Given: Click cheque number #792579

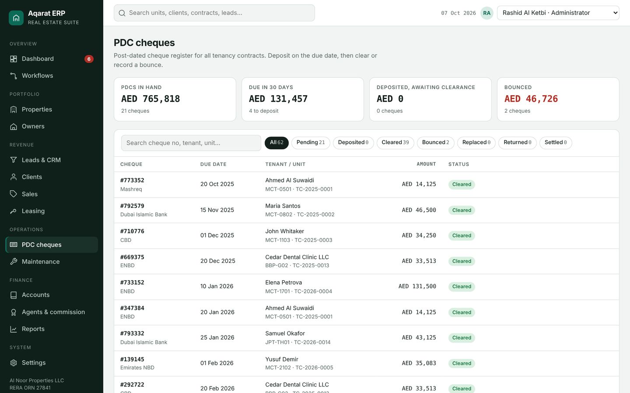Looking at the screenshot, I should point(132,206).
